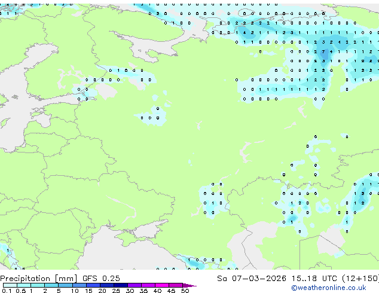Click the legend label "40"
Screen dimensions: 379x293
157,291
